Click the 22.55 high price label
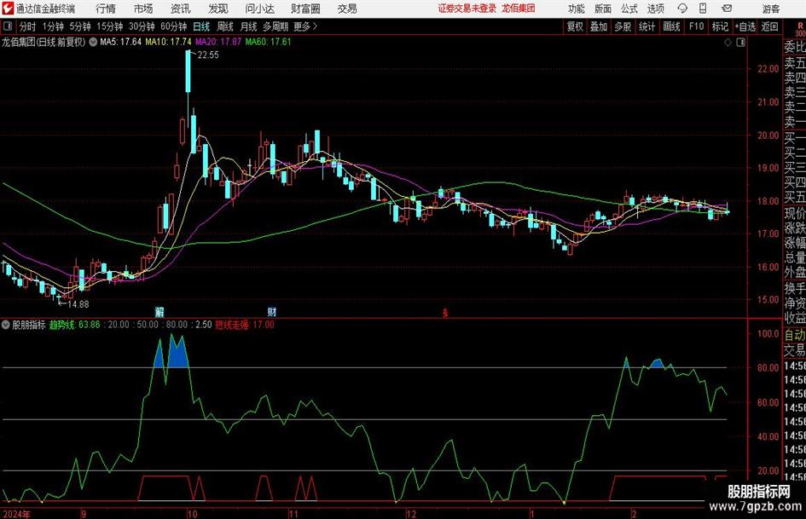The image size is (806, 519). tap(208, 55)
